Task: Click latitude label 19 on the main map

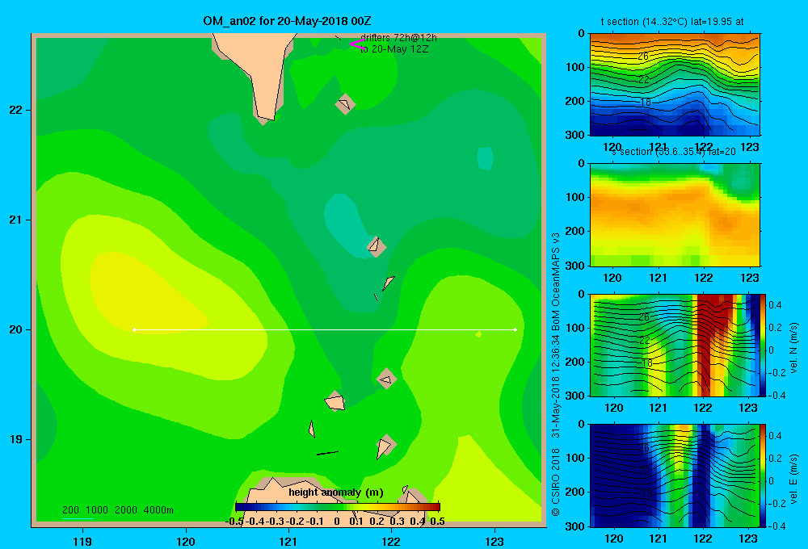Action: [15, 439]
